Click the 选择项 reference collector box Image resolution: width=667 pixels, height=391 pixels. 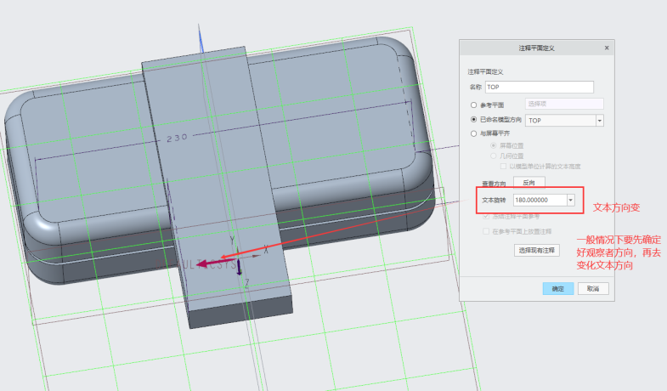[x=564, y=104]
